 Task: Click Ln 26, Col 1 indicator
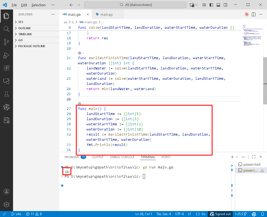pyautogui.click(x=143, y=214)
